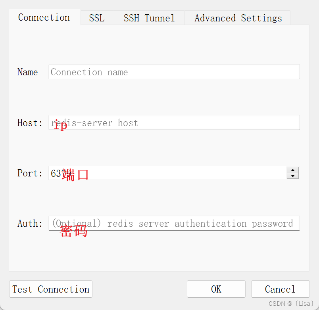
Task: Click inside the Connection name field
Action: pyautogui.click(x=174, y=72)
